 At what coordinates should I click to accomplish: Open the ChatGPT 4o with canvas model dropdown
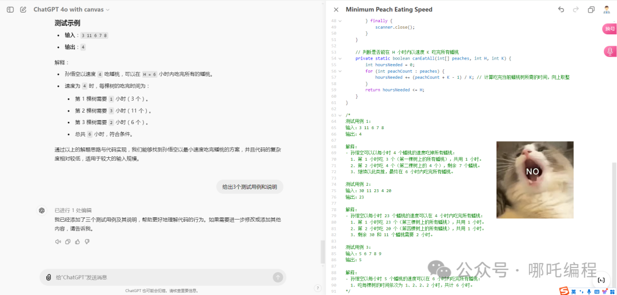[71, 10]
